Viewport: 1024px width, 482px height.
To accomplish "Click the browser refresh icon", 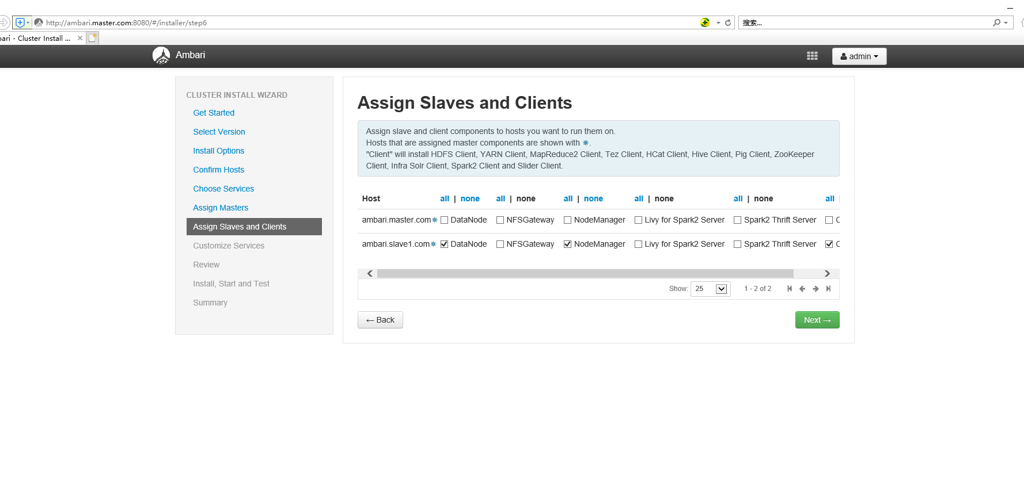I will [x=728, y=22].
